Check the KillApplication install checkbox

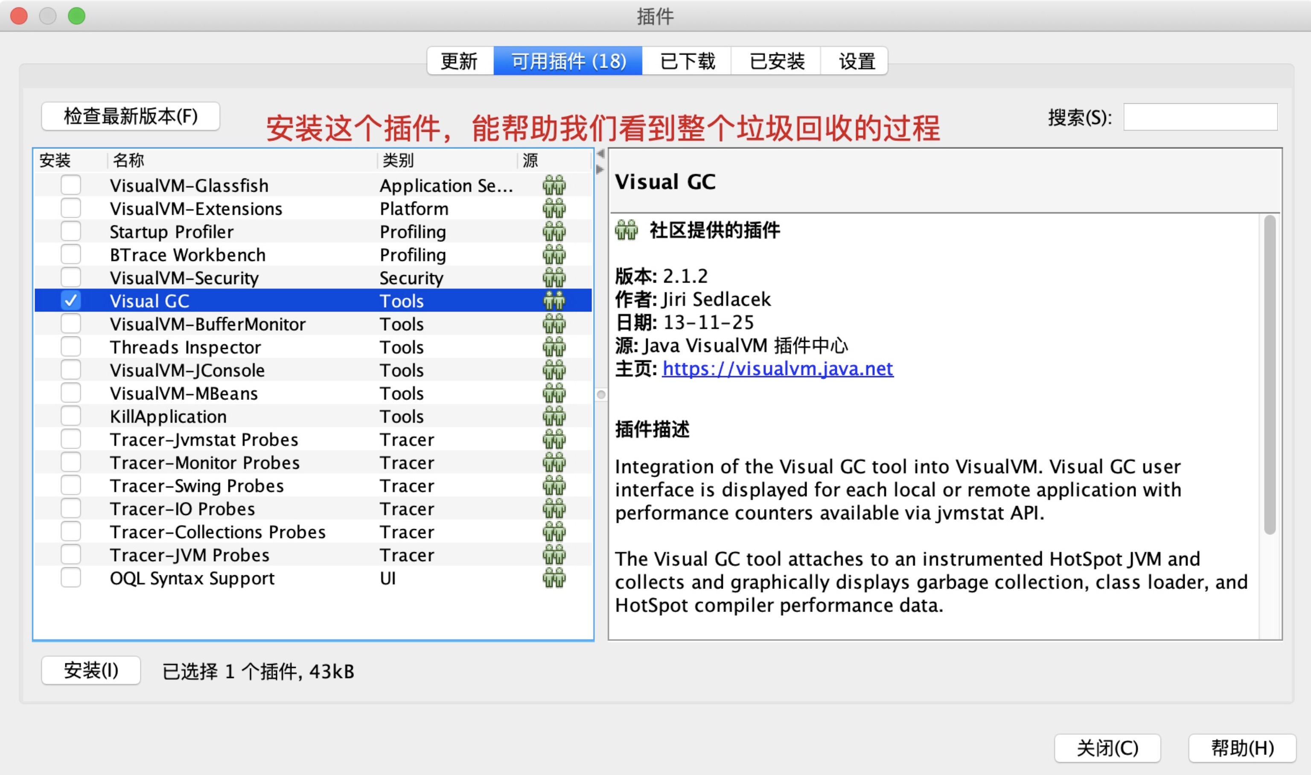point(70,416)
